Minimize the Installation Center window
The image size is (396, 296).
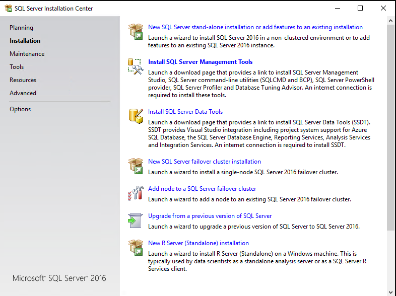pos(338,9)
